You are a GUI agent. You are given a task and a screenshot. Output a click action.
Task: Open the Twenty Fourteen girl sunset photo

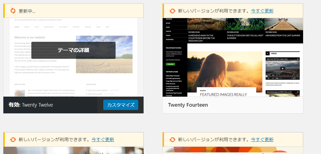click(224, 70)
